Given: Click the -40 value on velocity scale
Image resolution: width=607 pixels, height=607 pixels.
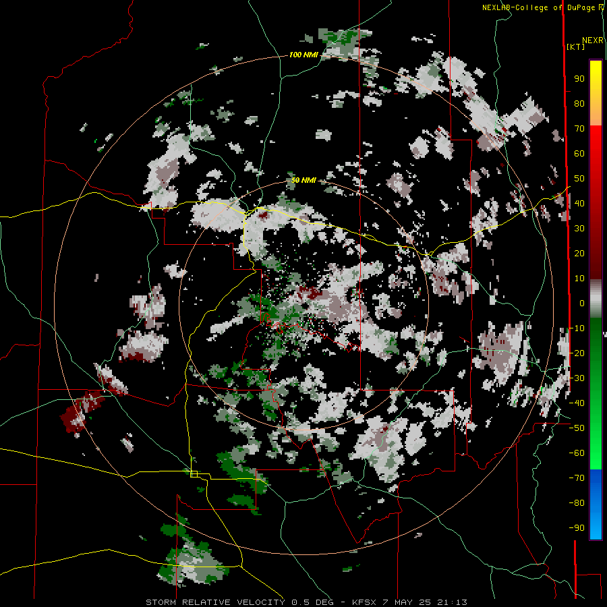Looking at the screenshot, I should (x=577, y=403).
